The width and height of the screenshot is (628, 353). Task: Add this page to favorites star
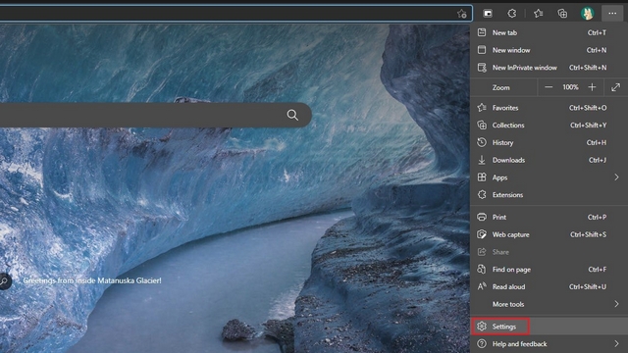click(x=462, y=14)
